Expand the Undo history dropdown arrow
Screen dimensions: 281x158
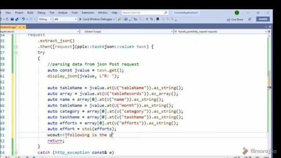[27, 19]
